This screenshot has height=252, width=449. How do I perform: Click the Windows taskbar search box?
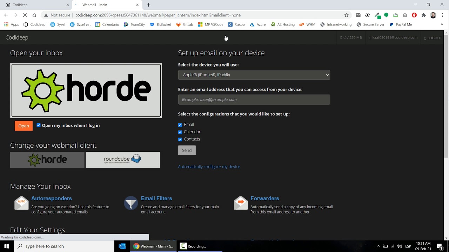tap(64, 246)
